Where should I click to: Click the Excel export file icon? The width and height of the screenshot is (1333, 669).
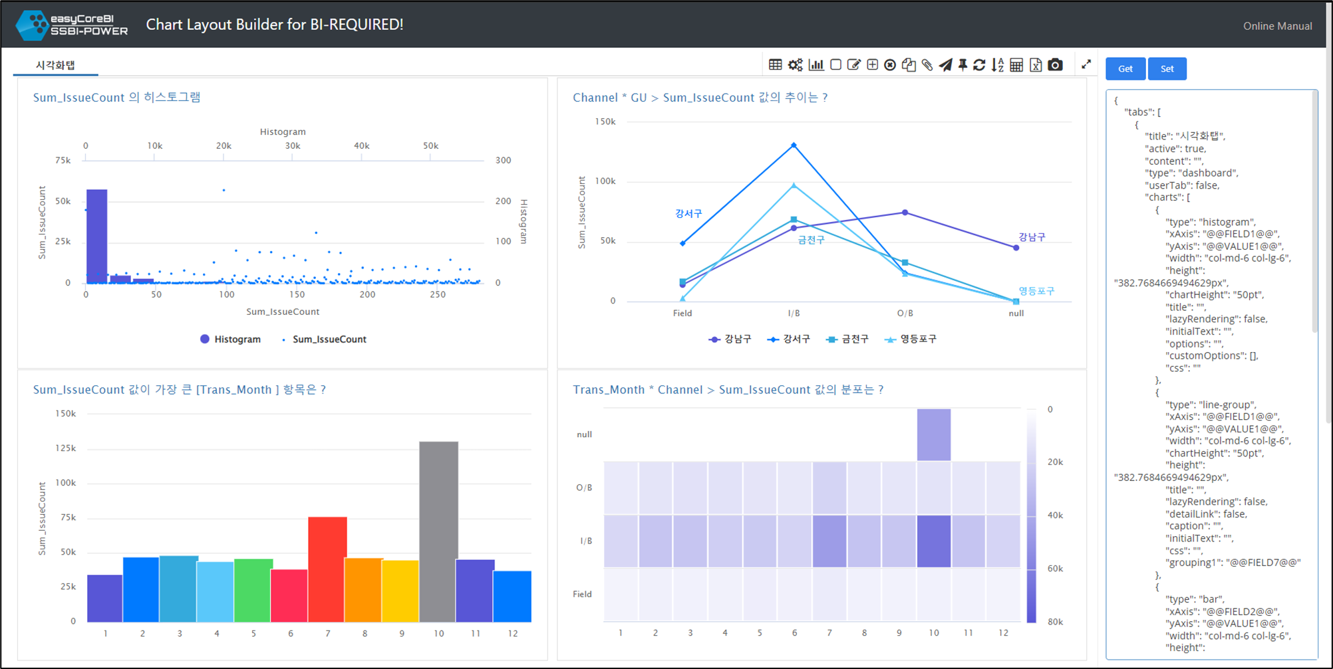pyautogui.click(x=1036, y=65)
